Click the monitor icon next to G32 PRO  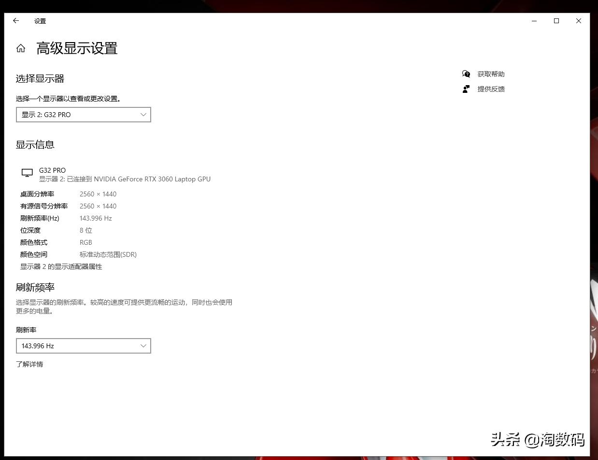pos(27,173)
